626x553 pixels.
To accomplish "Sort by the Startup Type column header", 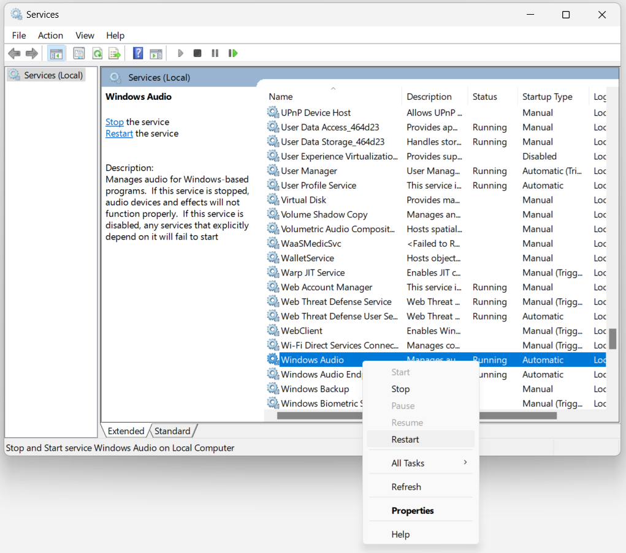I will click(x=547, y=97).
